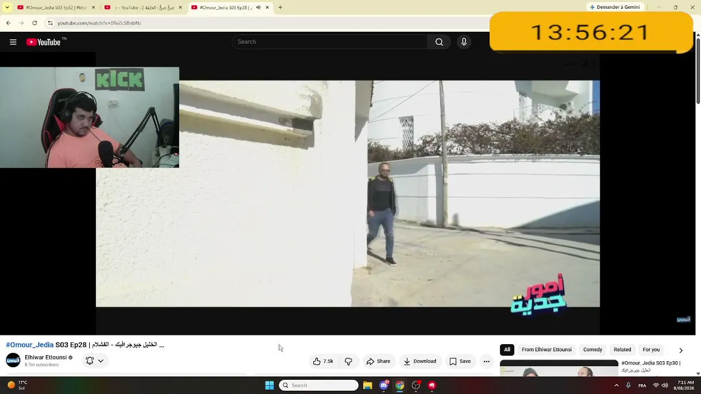
Task: Close the active Omour_Jedia S03 Ep28 tab
Action: tap(267, 8)
